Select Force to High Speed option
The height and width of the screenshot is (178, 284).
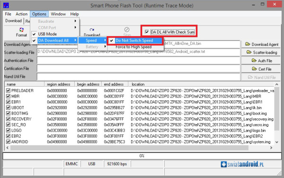click(135, 47)
